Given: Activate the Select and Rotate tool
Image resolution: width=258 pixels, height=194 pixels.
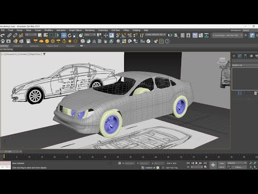Looking at the screenshot, I should (x=69, y=35).
